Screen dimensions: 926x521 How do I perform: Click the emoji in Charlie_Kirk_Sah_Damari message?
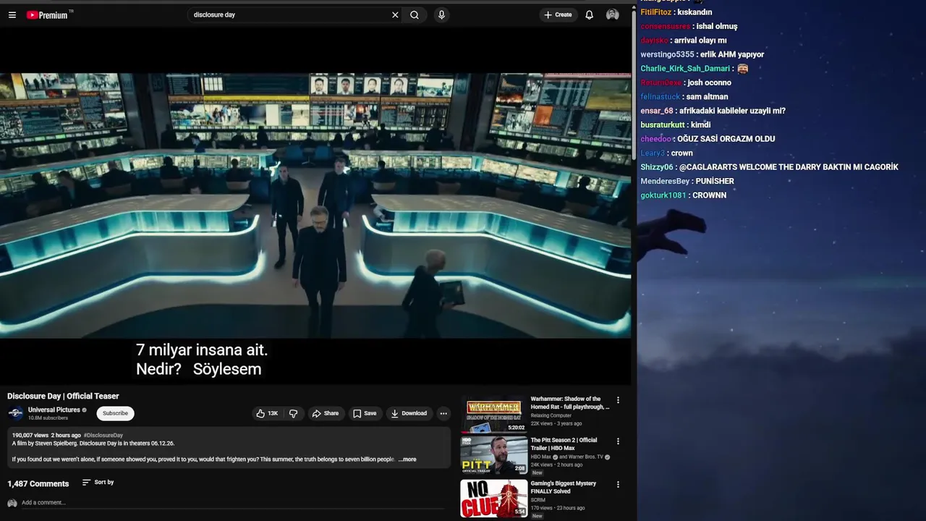[x=743, y=69]
